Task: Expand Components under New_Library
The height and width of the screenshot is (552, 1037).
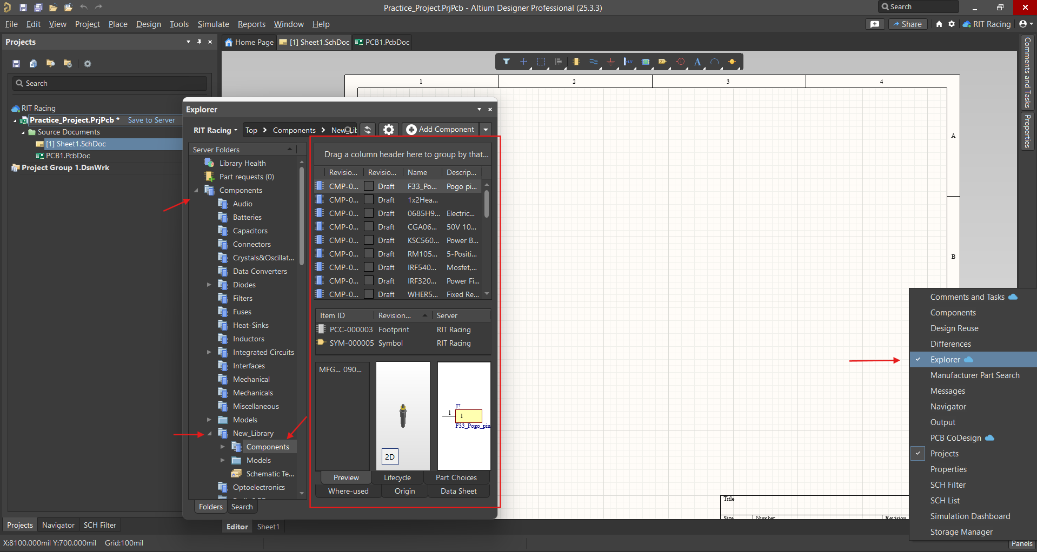Action: (x=223, y=447)
